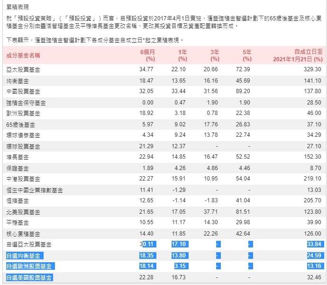
Task: Click the 5年 (%) column header
Action: tap(247, 56)
